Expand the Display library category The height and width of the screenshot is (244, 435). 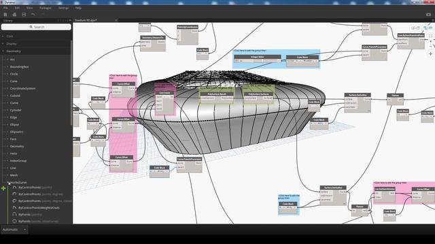[3, 43]
